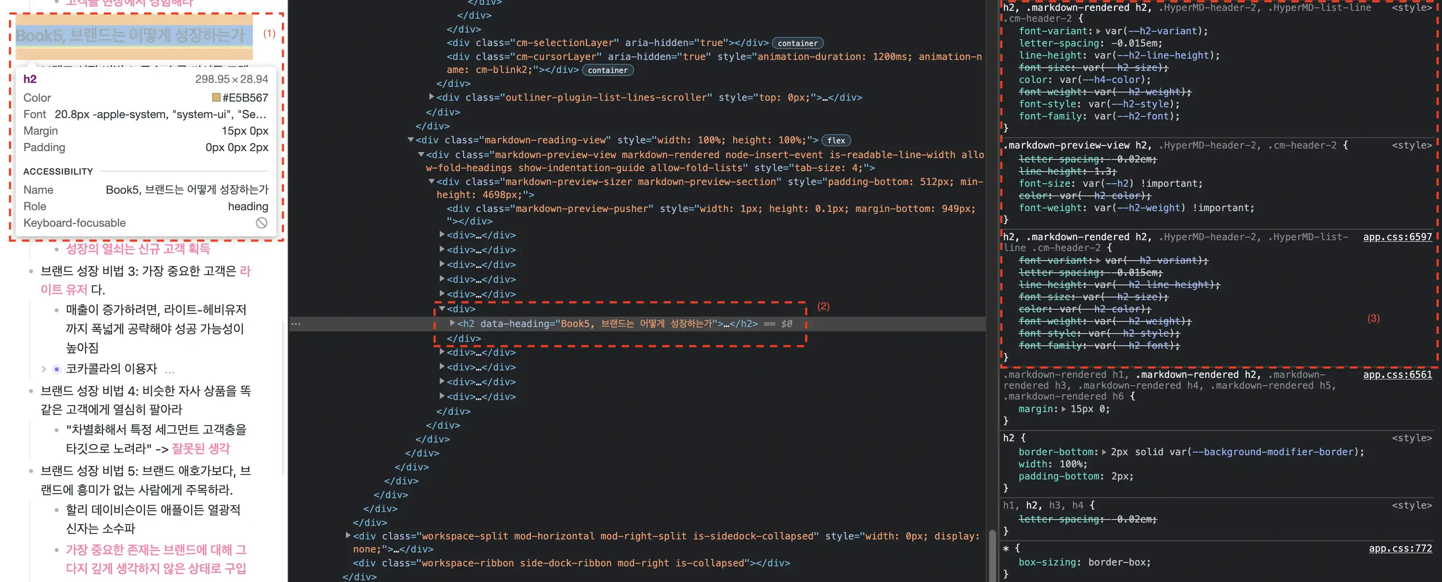The image size is (1442, 582).
Task: Expand font-variant shorthand value triangle
Action: coord(1098,31)
